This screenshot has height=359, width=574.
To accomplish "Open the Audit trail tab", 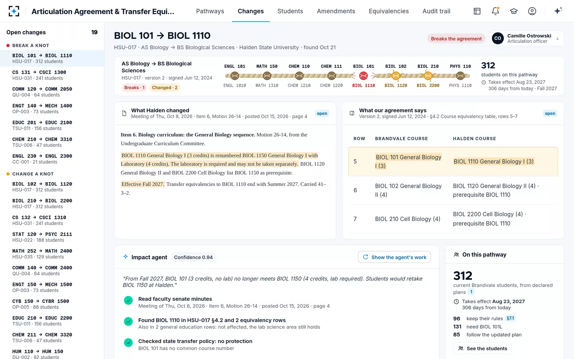I will (x=436, y=11).
